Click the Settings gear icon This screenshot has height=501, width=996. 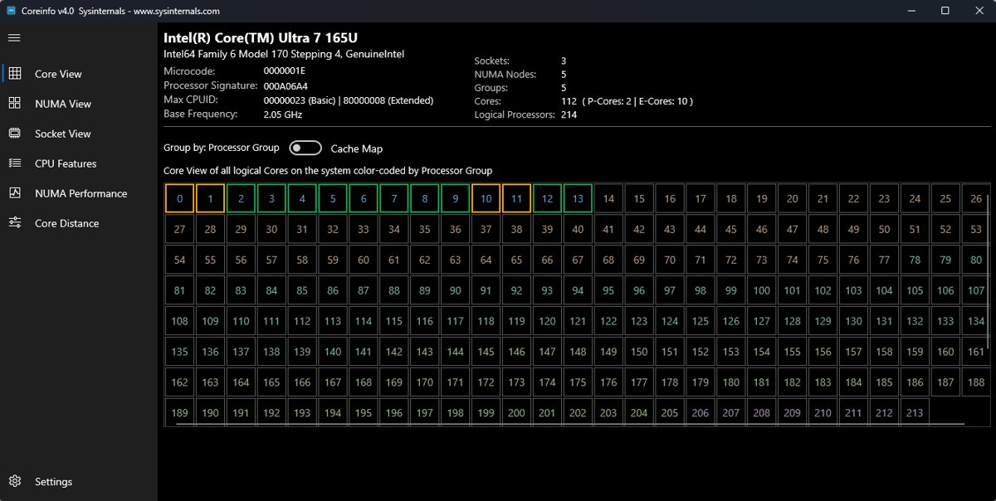pos(14,482)
